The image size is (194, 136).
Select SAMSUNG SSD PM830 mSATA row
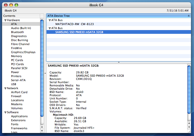[119, 32]
